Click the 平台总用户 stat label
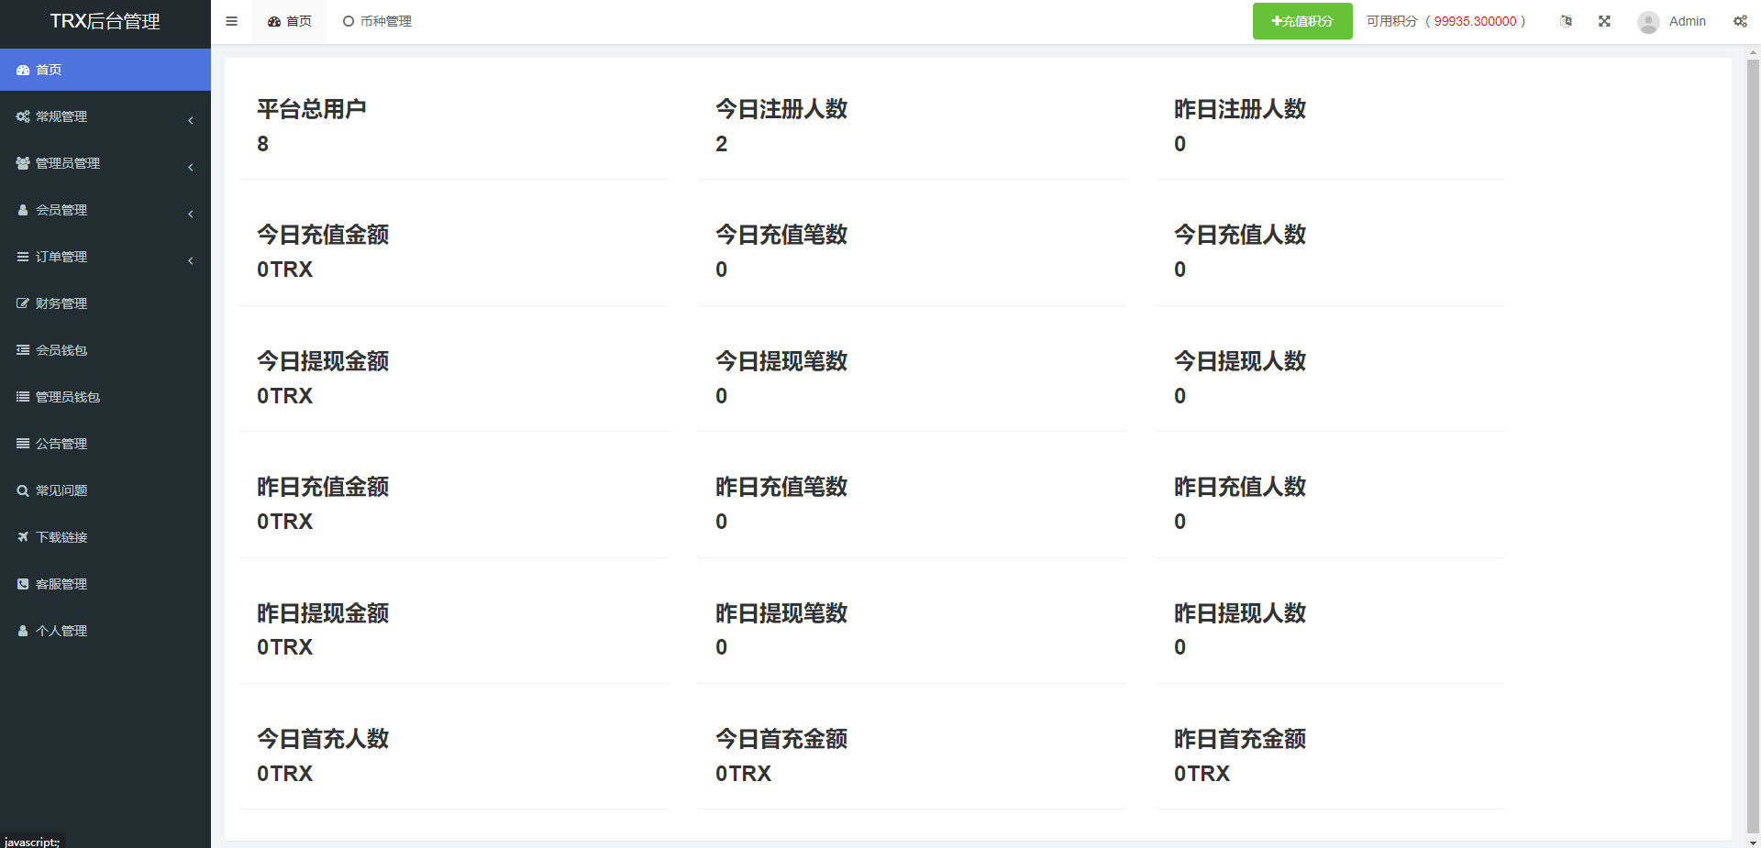 [x=312, y=109]
